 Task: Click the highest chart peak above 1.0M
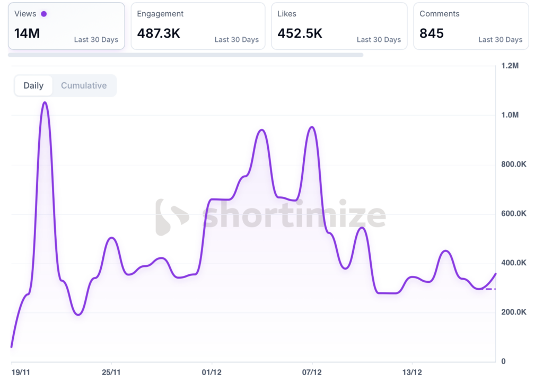coord(45,102)
